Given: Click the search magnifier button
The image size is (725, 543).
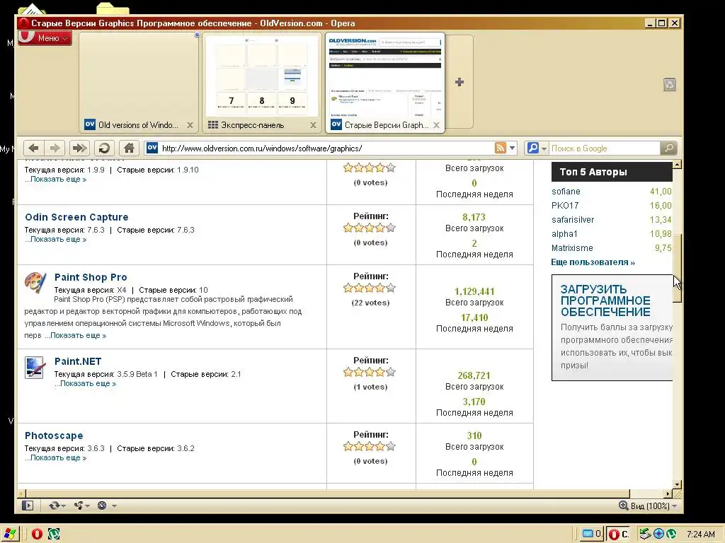Looking at the screenshot, I should (668, 148).
